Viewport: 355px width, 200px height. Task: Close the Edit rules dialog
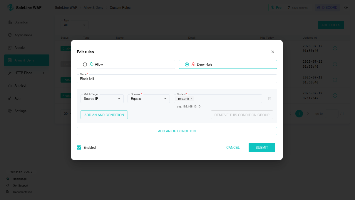pyautogui.click(x=272, y=52)
